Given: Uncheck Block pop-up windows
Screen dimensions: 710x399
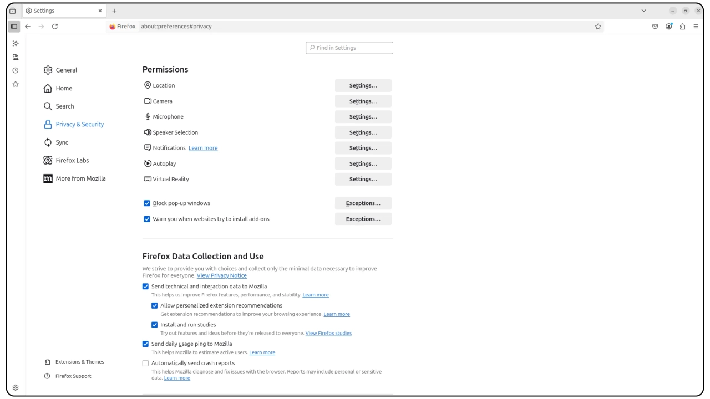Looking at the screenshot, I should click(x=147, y=203).
